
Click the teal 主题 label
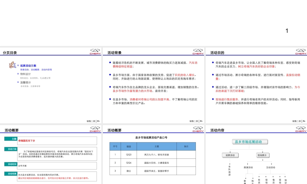(x=11, y=139)
